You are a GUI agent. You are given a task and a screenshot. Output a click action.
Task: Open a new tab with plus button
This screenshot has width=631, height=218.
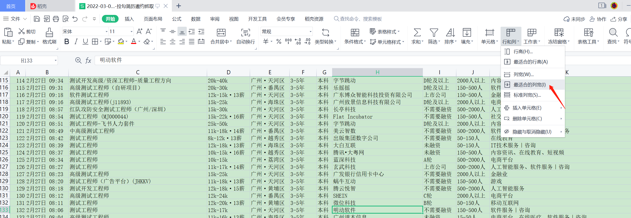click(x=179, y=6)
